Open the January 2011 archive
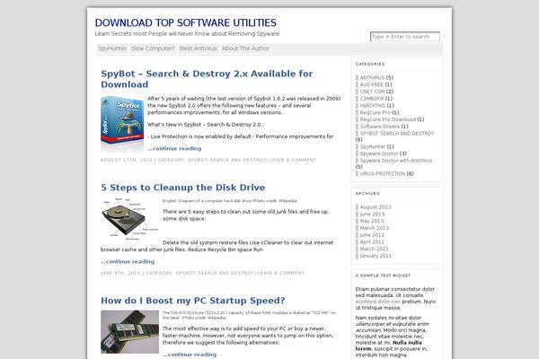 376,256
